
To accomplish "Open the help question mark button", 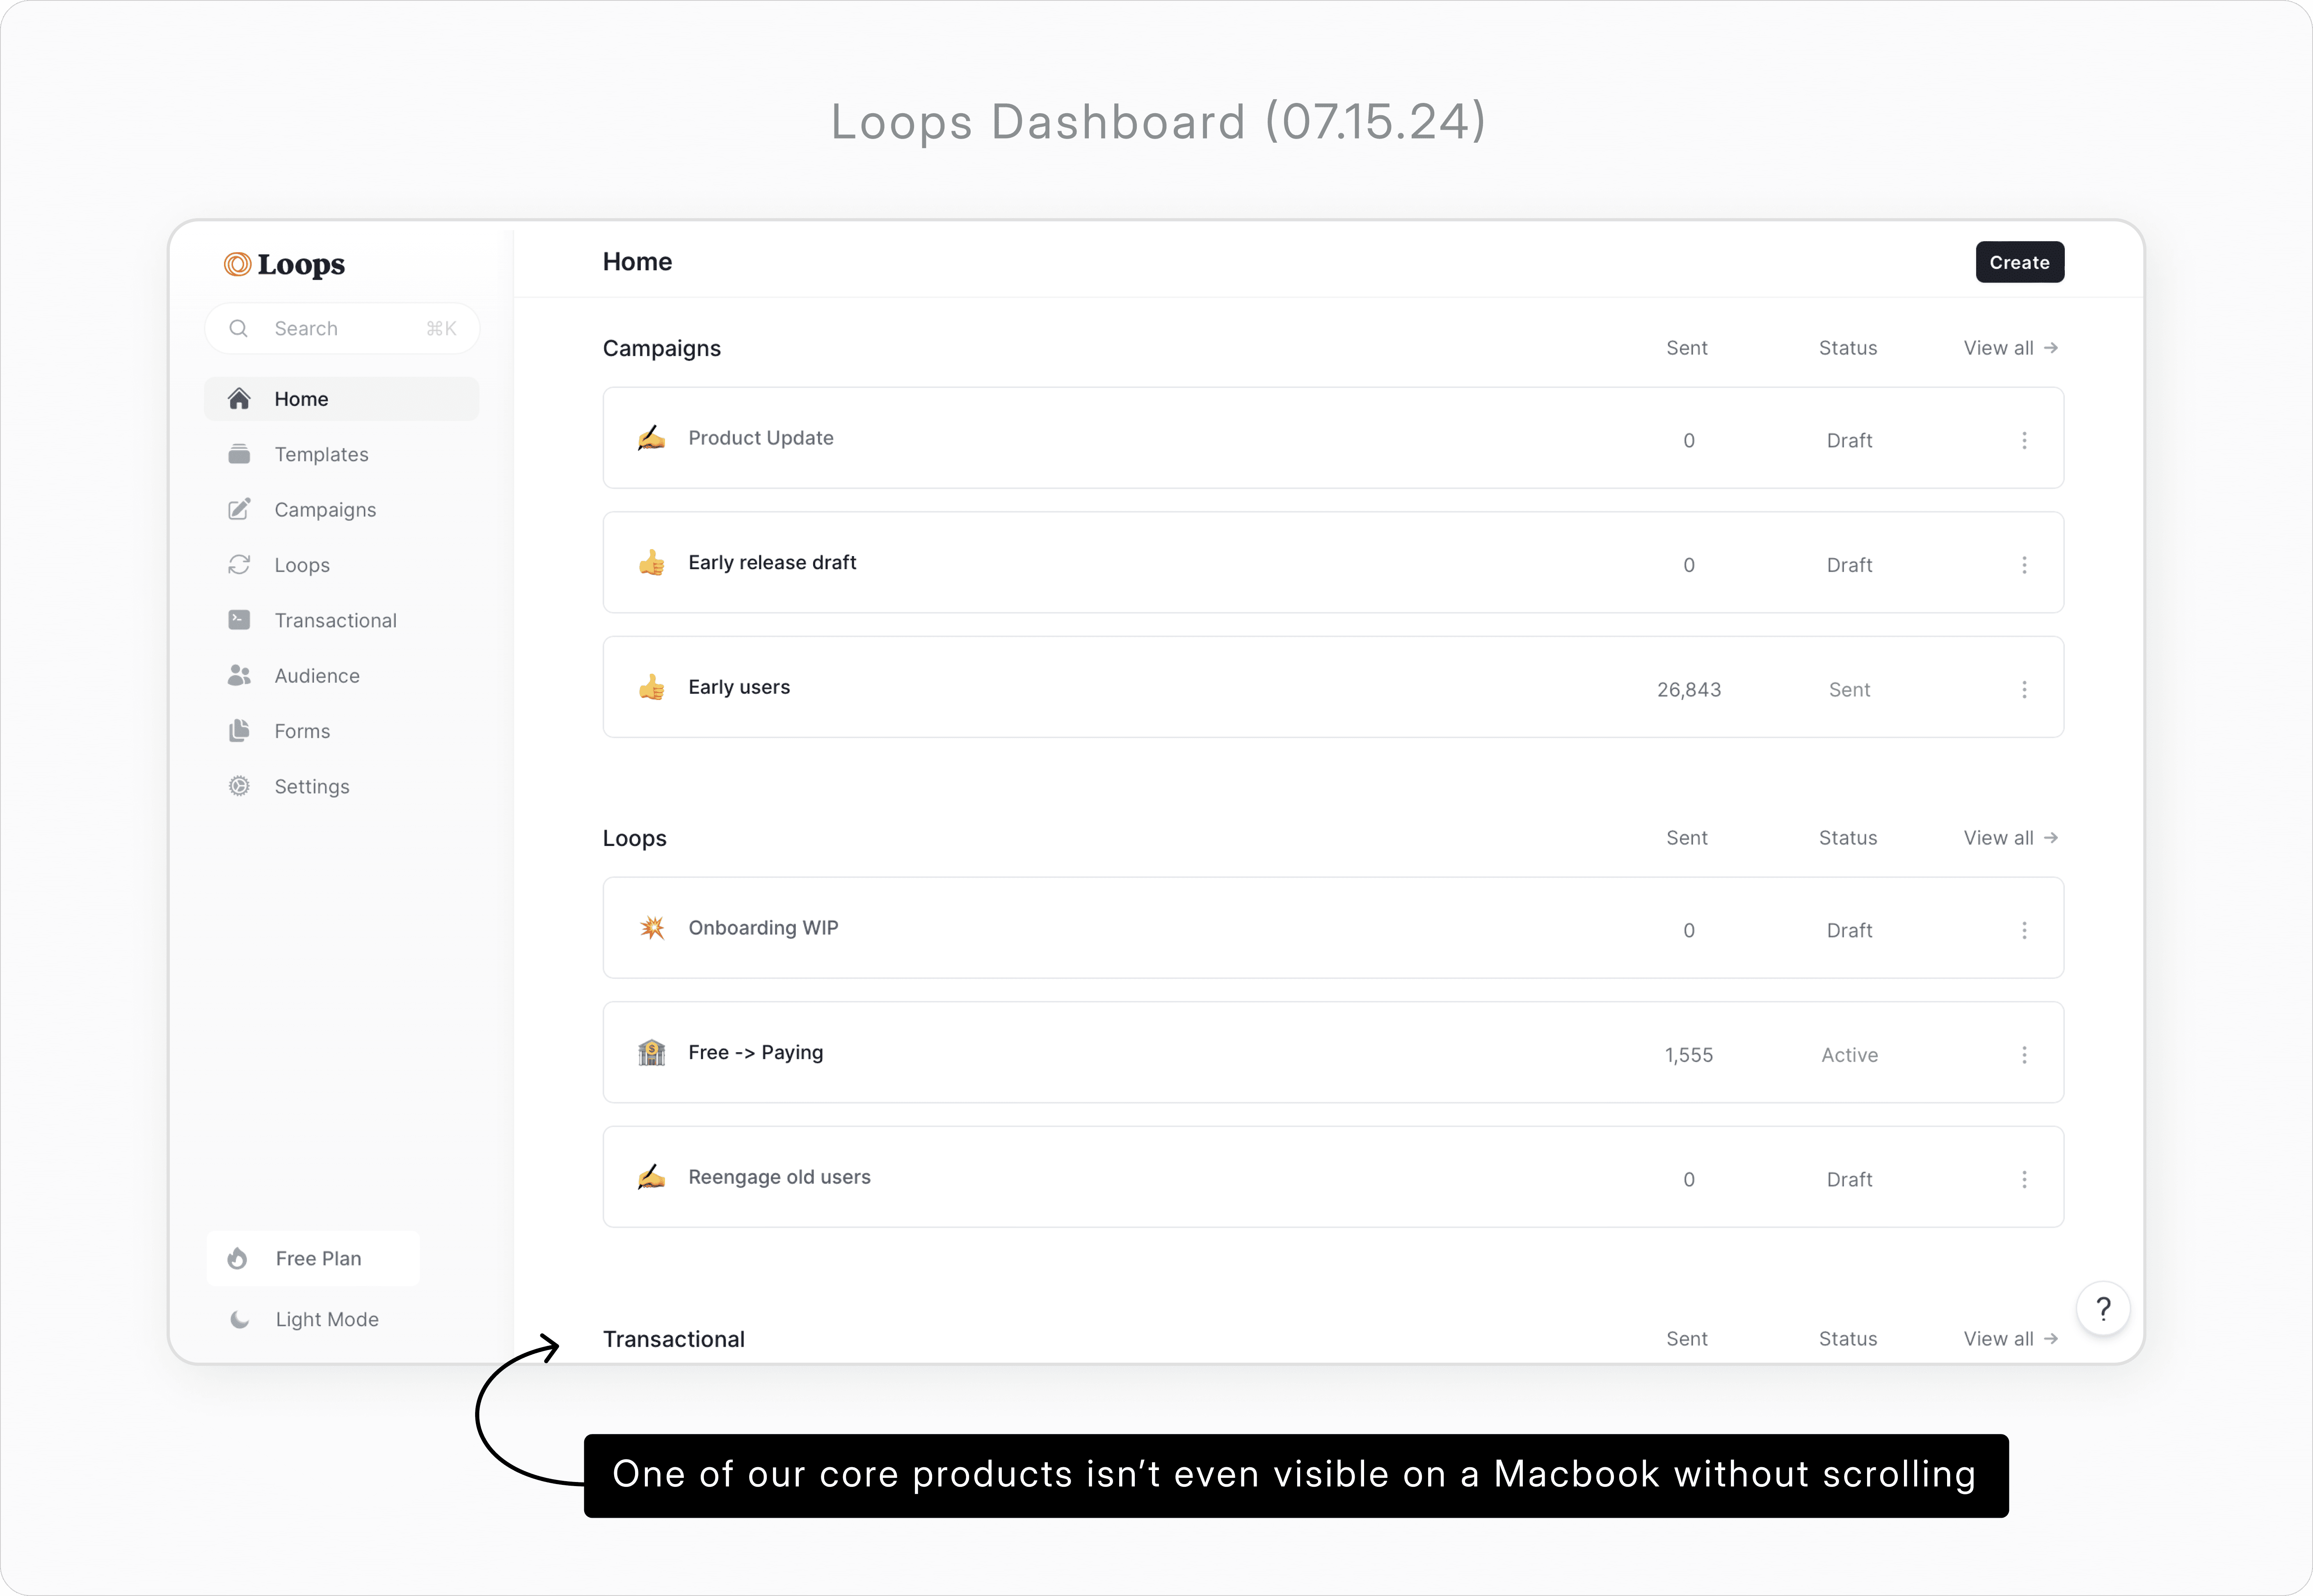I will (x=2103, y=1309).
